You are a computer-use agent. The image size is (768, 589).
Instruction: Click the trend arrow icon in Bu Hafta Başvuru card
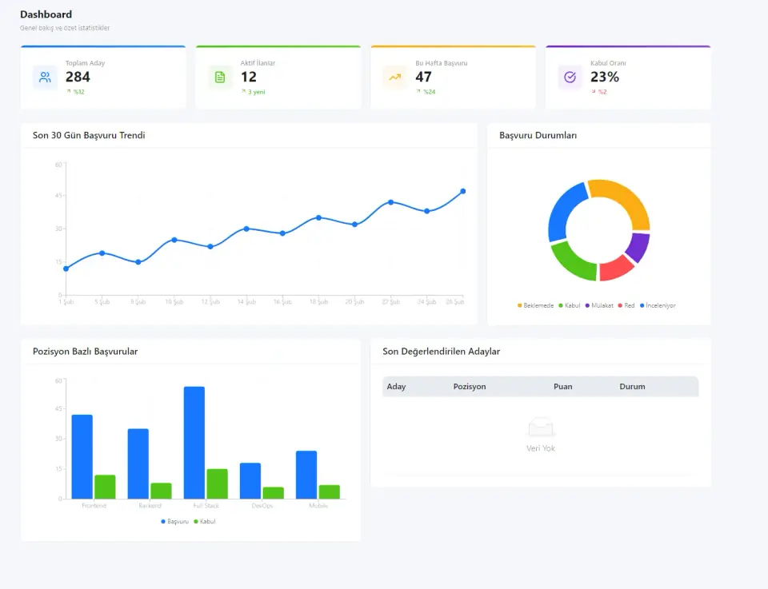coord(394,78)
